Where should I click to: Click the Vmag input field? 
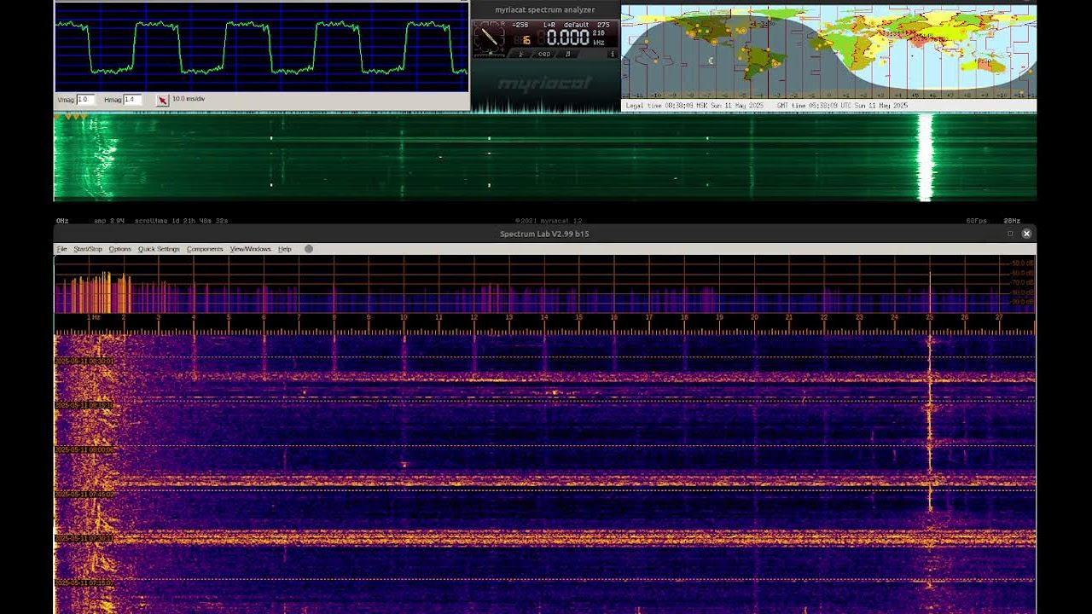pyautogui.click(x=85, y=100)
